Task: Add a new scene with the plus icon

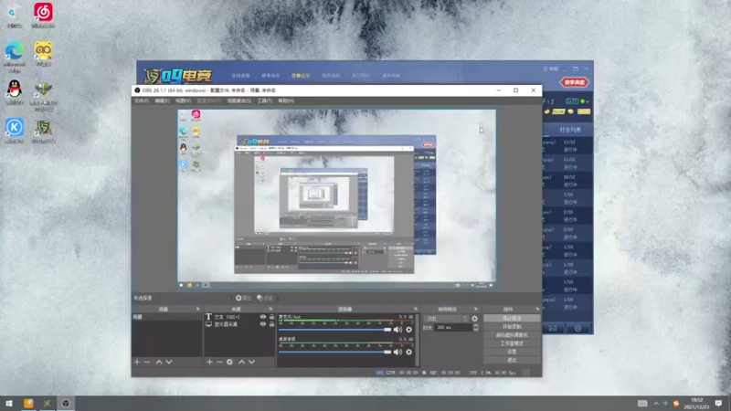Action: tap(137, 362)
